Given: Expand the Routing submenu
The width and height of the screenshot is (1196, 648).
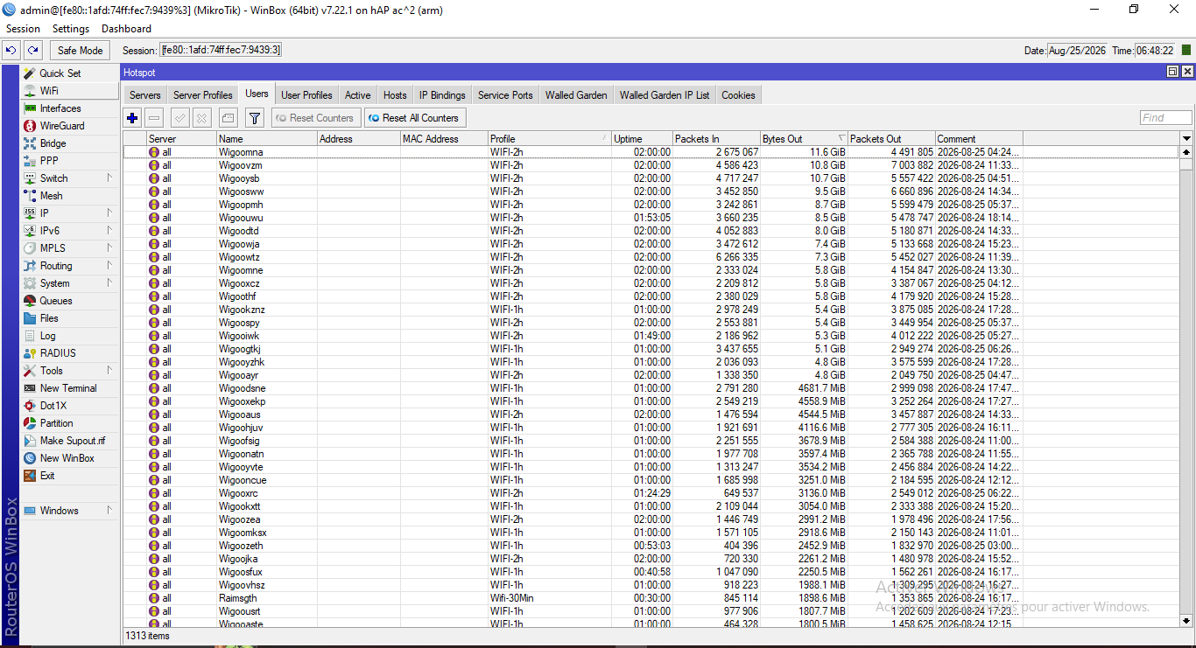Looking at the screenshot, I should (110, 266).
